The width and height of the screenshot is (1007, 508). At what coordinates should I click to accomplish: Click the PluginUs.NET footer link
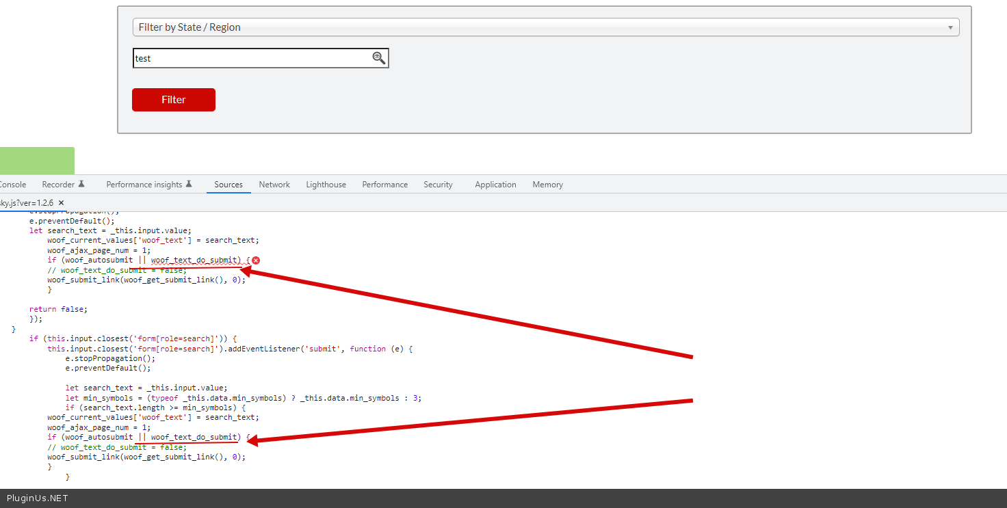click(x=38, y=498)
